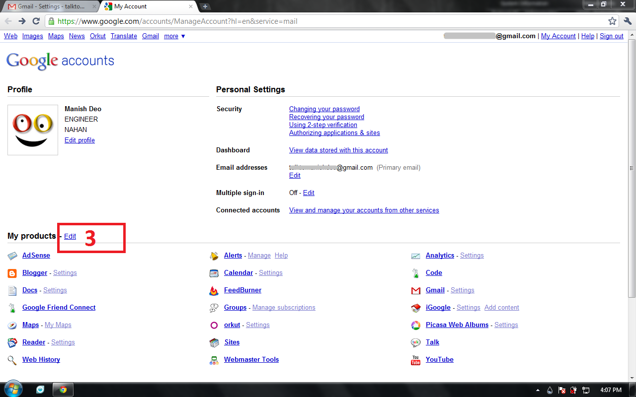This screenshot has height=397, width=636.
Task: Open Manage subscriptions for Groups
Action: point(284,308)
